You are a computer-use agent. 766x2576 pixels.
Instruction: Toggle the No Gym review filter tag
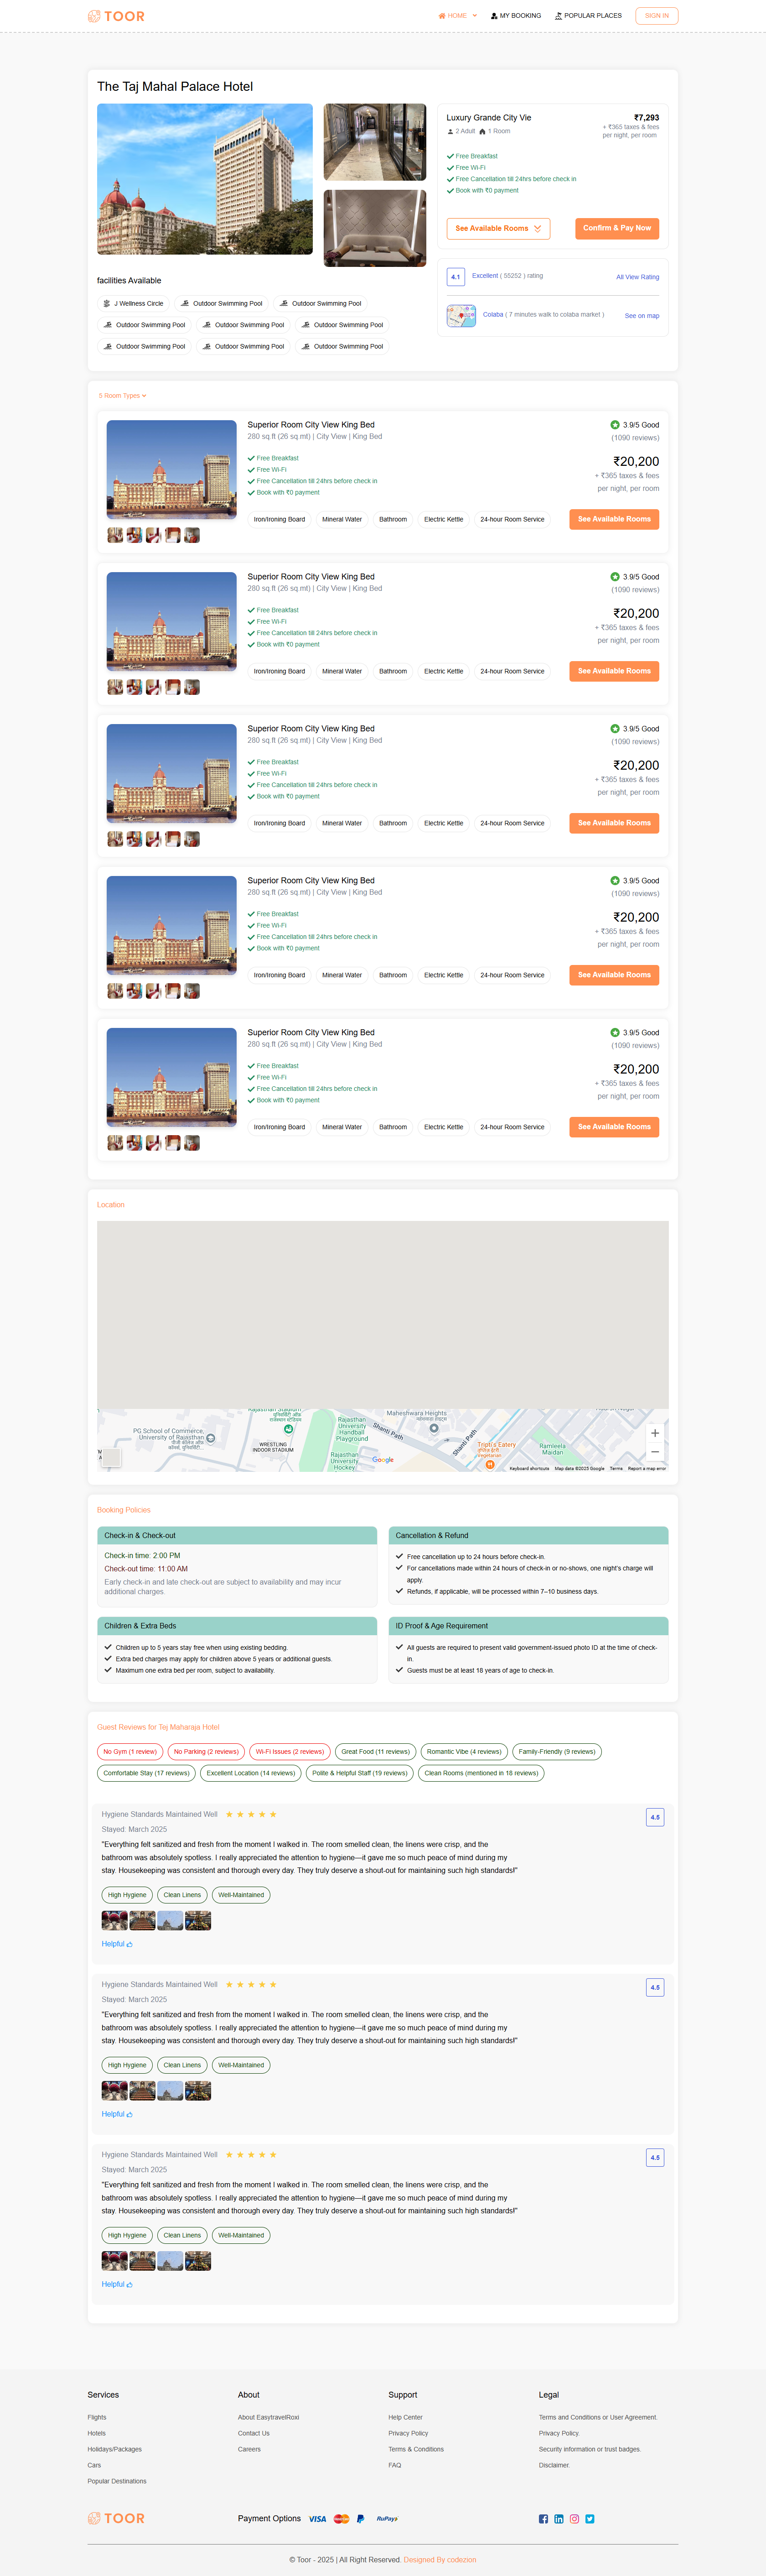(130, 1752)
